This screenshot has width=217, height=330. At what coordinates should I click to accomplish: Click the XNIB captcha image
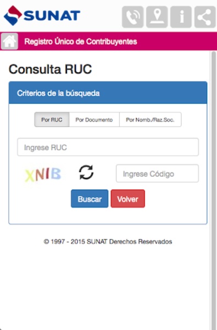pyautogui.click(x=43, y=174)
